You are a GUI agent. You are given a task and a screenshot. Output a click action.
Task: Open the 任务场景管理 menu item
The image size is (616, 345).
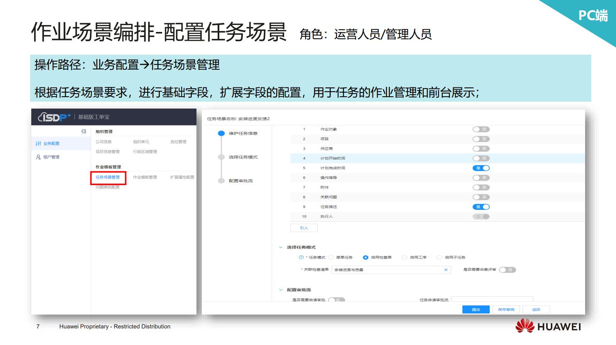(x=108, y=178)
